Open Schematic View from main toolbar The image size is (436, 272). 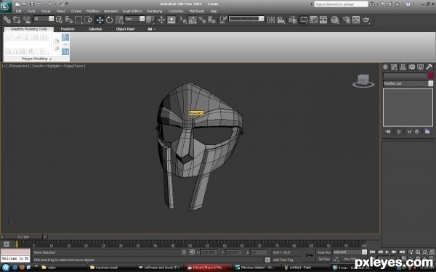(x=323, y=20)
